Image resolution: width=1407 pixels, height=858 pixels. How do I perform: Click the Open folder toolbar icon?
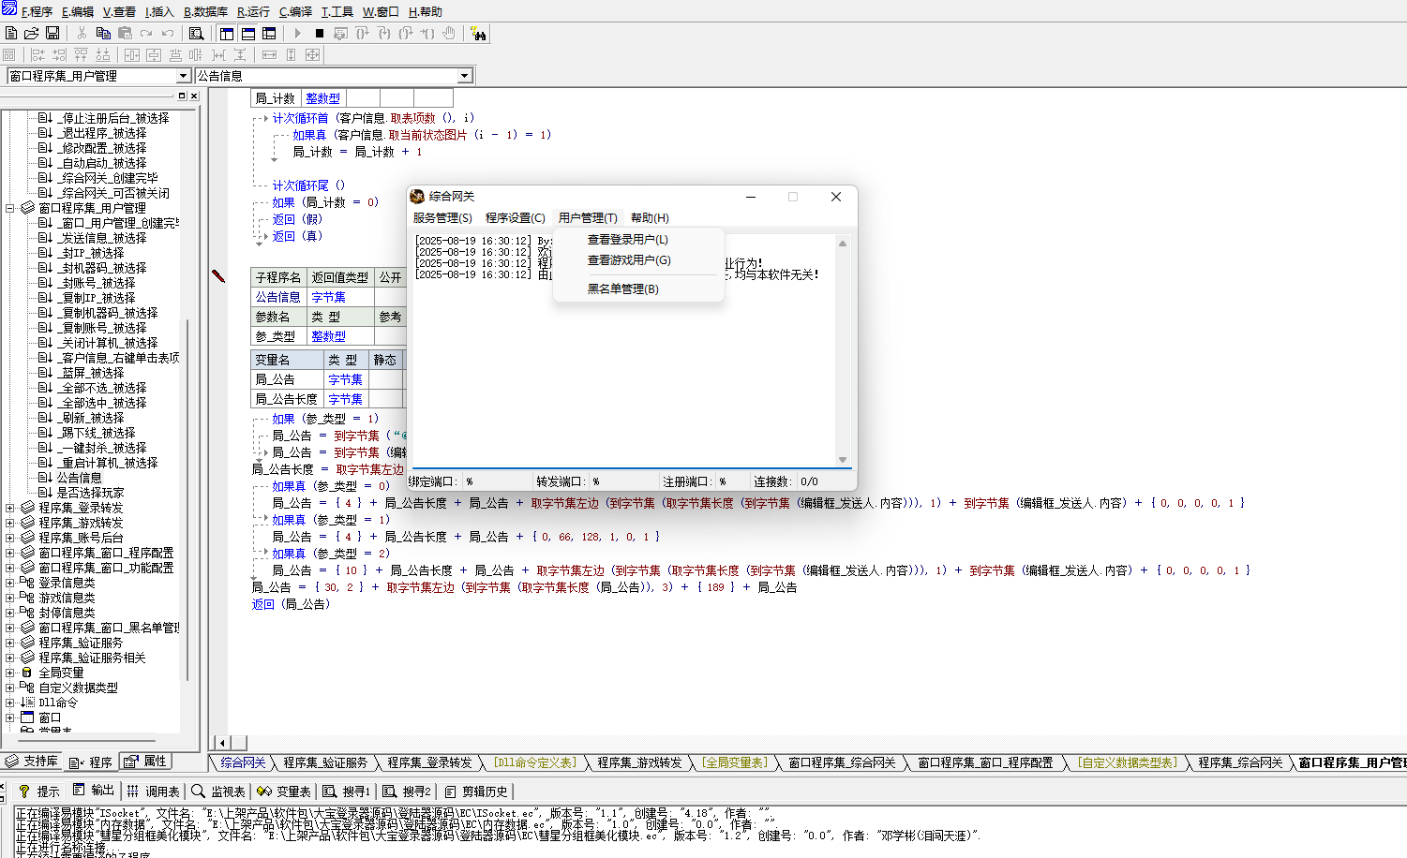[32, 33]
